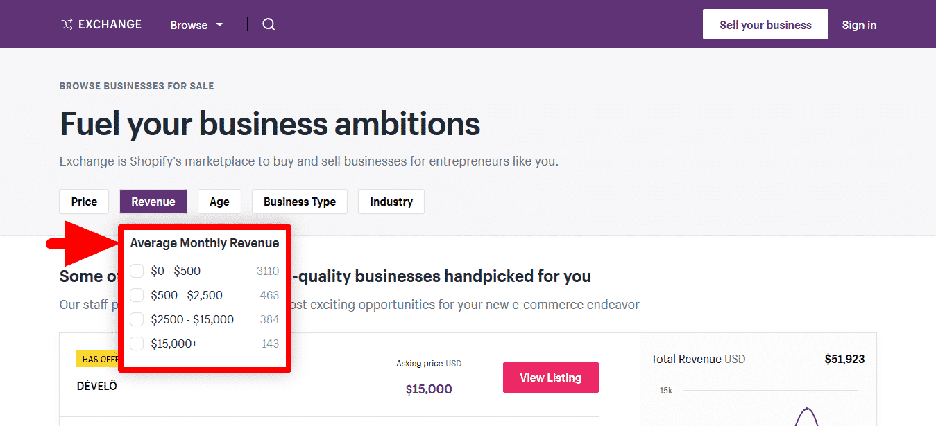Open search with the magnifier icon

click(x=269, y=25)
